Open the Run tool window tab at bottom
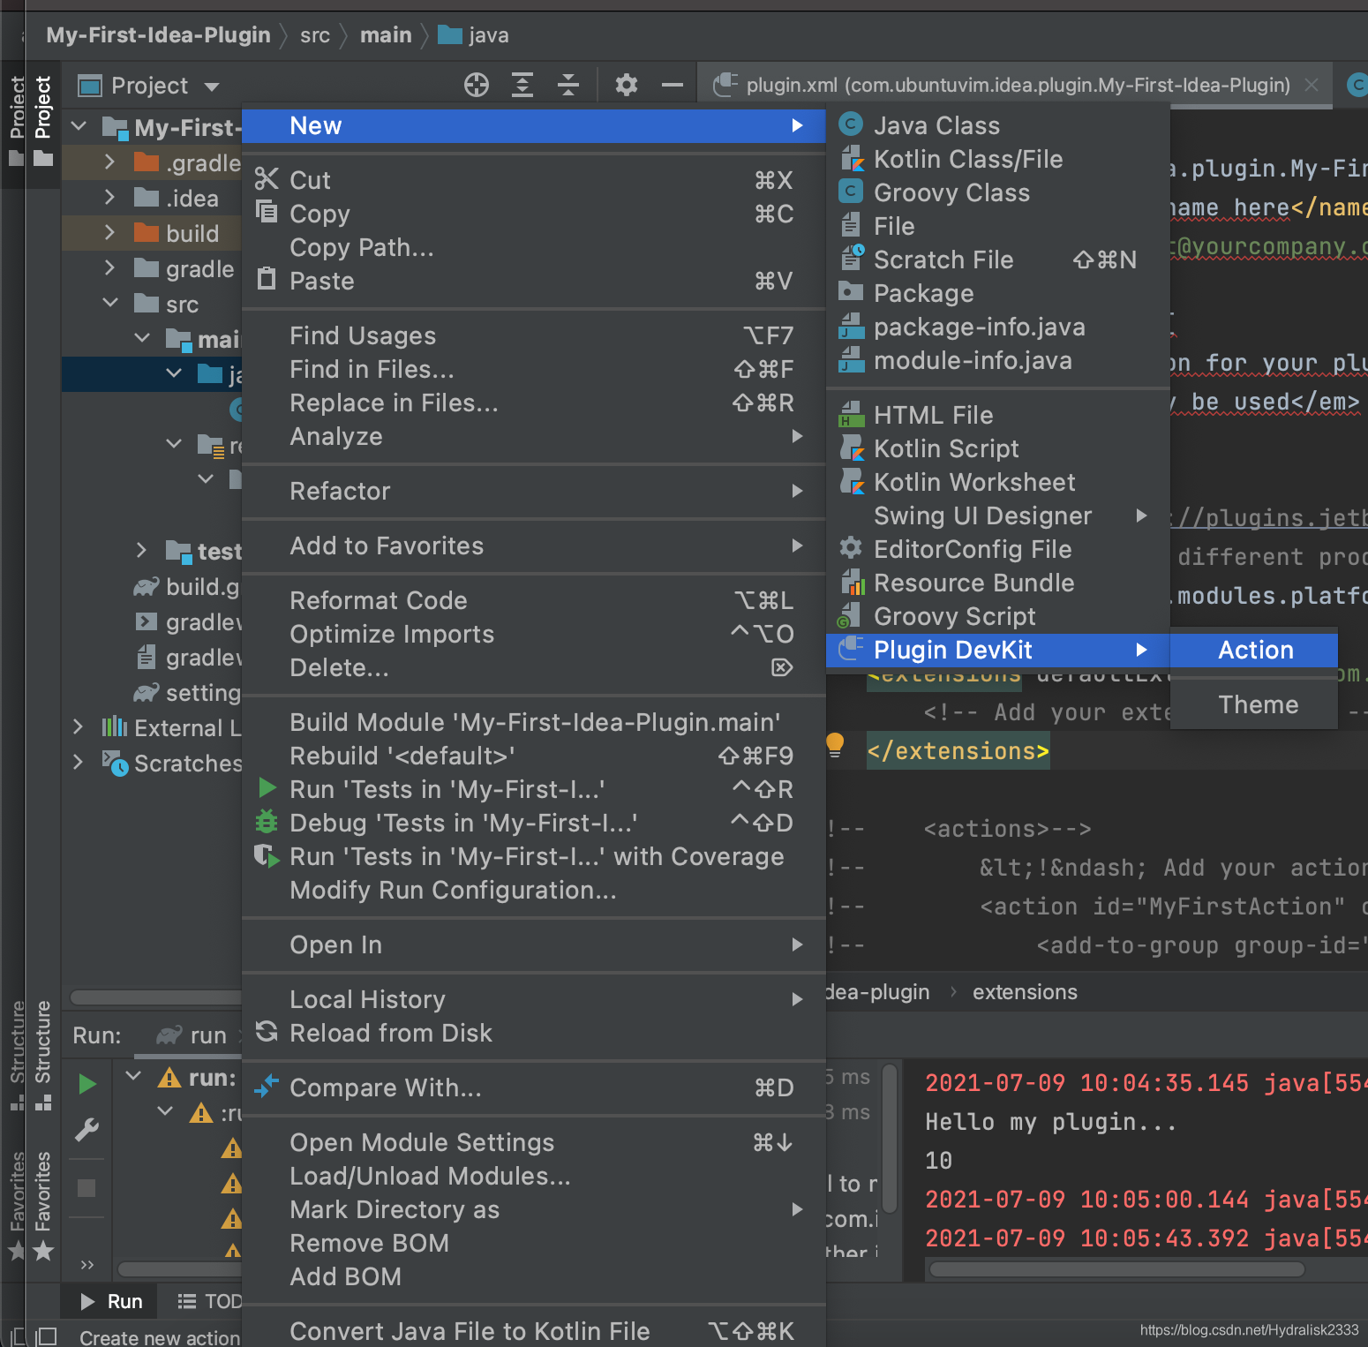The image size is (1368, 1347). click(x=111, y=1301)
